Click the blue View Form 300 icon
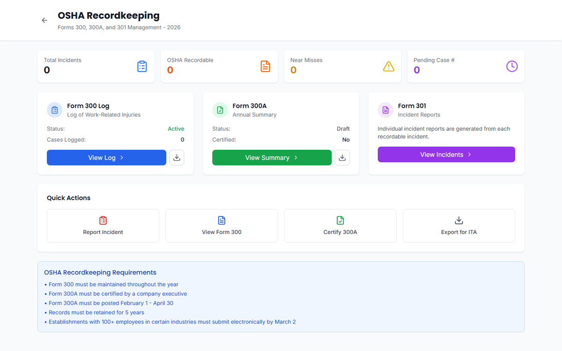Viewport: 562px width, 351px height. click(222, 220)
